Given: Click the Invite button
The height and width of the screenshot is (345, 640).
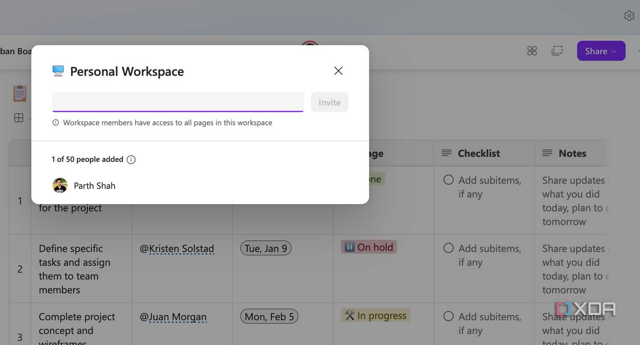Looking at the screenshot, I should pyautogui.click(x=330, y=102).
